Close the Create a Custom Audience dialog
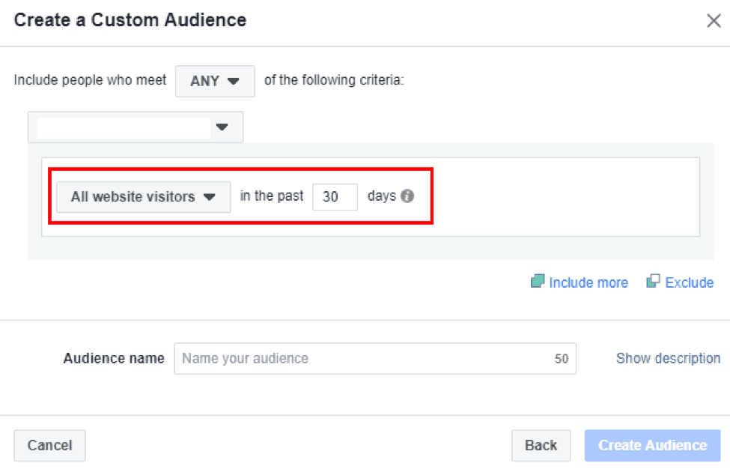Image resolution: width=730 pixels, height=472 pixels. pos(714,21)
